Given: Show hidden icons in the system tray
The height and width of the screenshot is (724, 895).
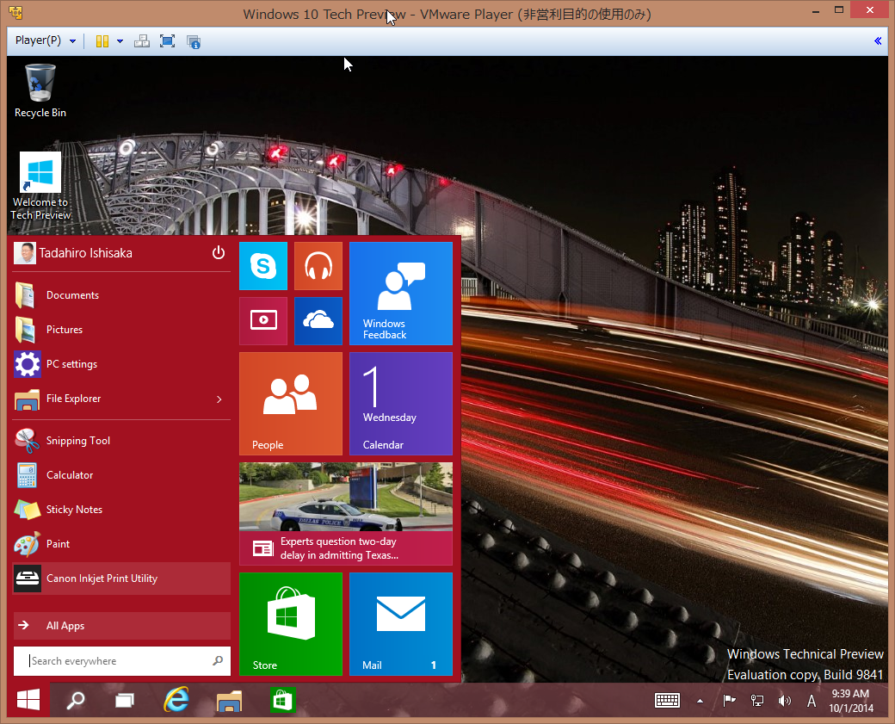Looking at the screenshot, I should click(700, 700).
